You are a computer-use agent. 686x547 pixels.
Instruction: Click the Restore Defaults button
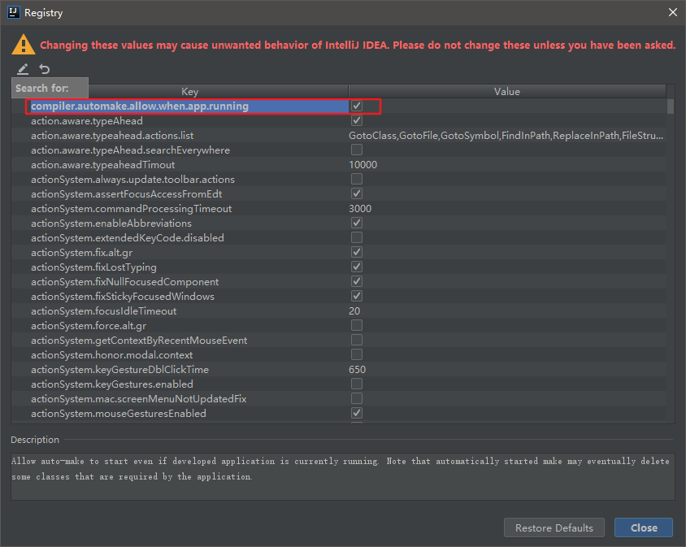tap(554, 527)
